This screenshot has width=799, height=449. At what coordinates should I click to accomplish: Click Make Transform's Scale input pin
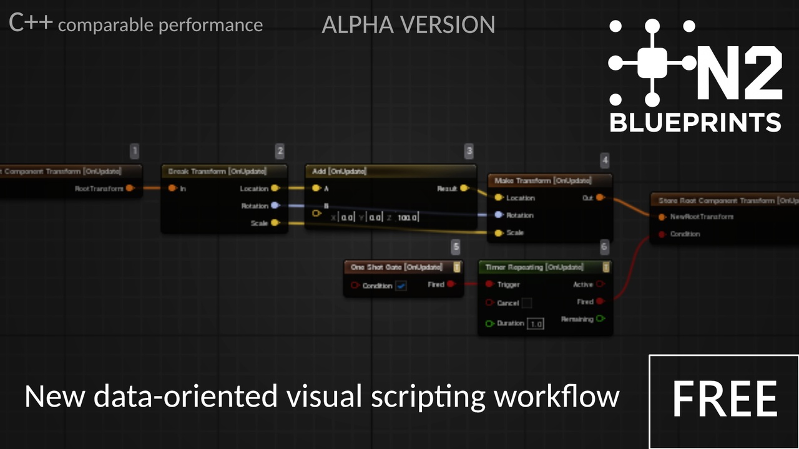tap(498, 233)
